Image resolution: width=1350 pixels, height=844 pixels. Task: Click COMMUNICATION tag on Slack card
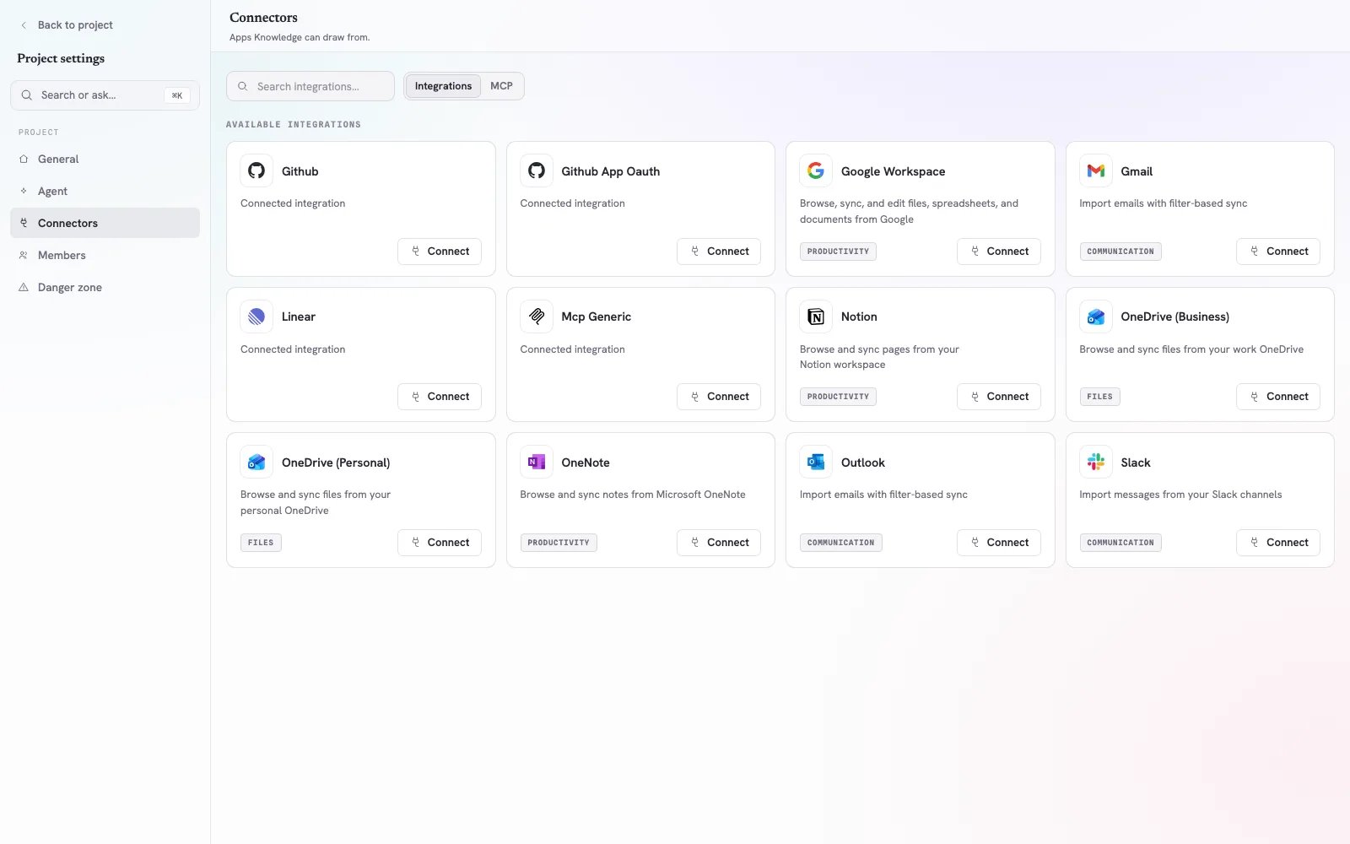(x=1120, y=543)
